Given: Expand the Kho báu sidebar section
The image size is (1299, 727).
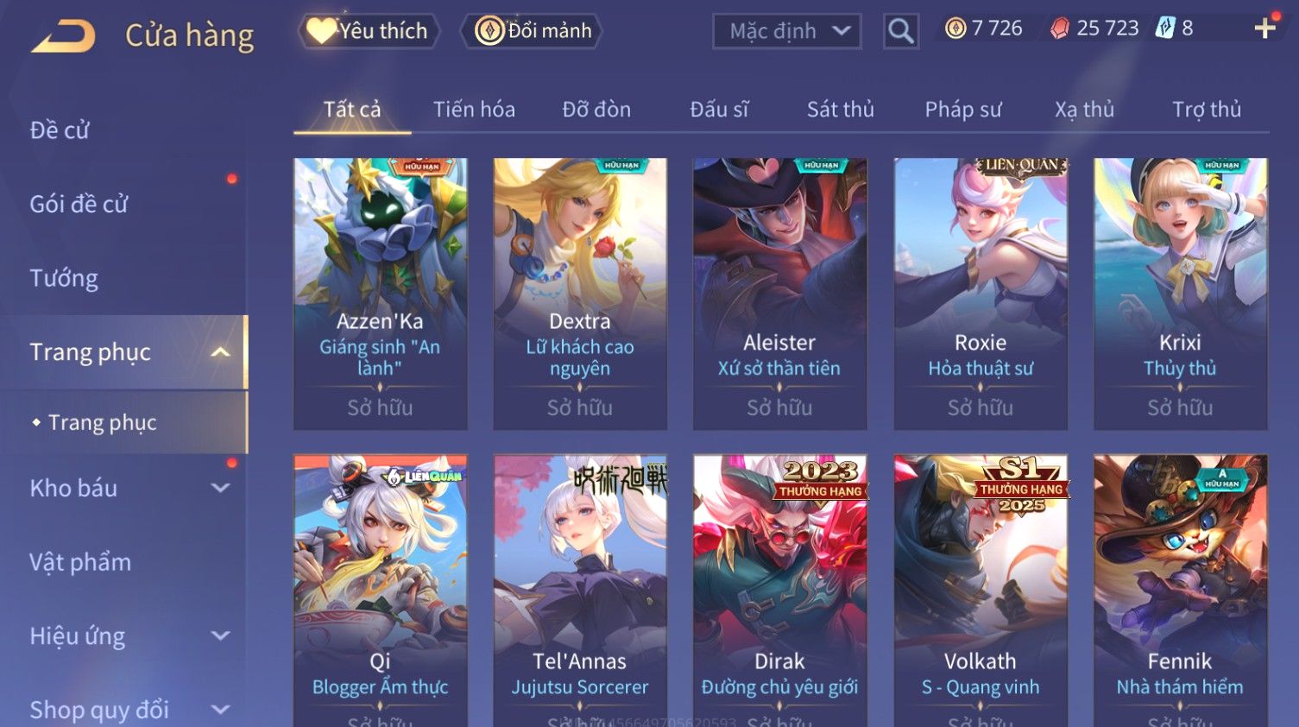Looking at the screenshot, I should 221,488.
